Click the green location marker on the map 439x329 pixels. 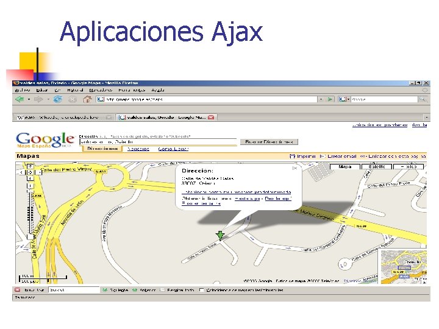[220, 235]
